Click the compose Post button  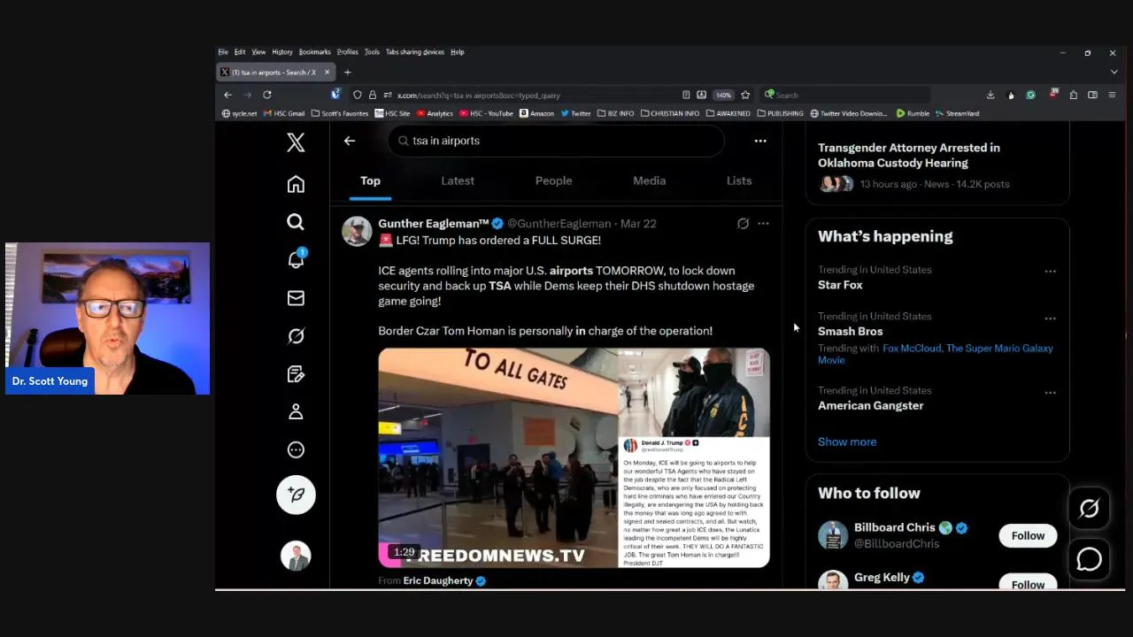coord(296,495)
